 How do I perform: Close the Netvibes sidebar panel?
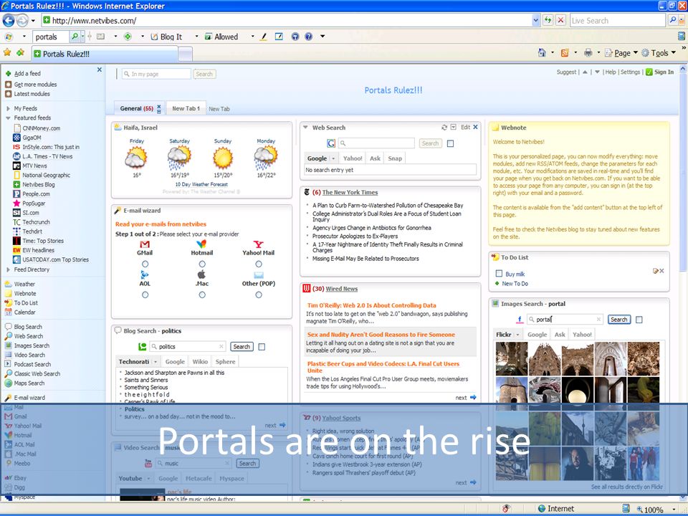(99, 70)
